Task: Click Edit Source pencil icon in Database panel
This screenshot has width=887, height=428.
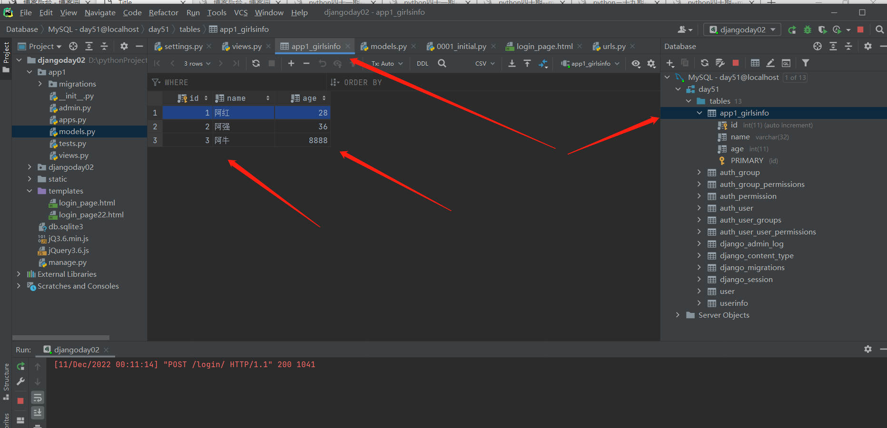Action: pyautogui.click(x=770, y=63)
